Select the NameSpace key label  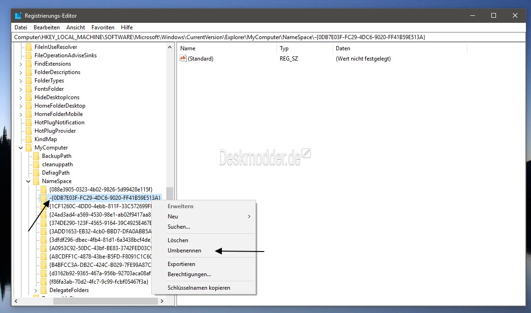tap(57, 181)
